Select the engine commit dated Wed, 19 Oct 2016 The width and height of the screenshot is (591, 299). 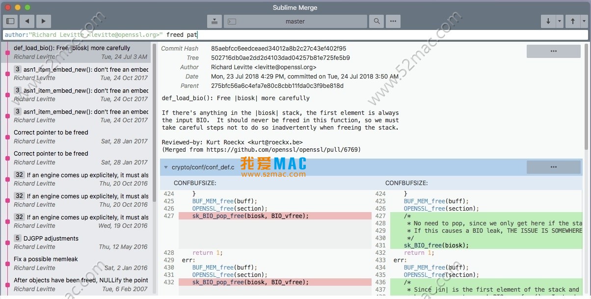tap(76, 221)
